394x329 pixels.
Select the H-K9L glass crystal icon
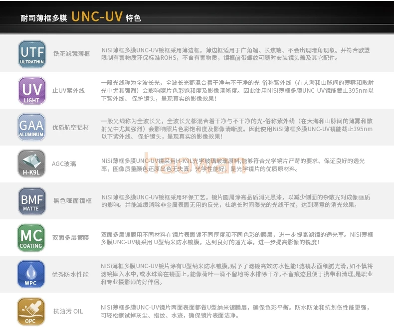[x=31, y=164]
